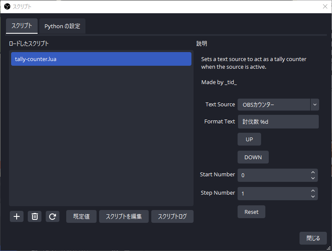Click the Reset button
The image size is (332, 251).
251,212
